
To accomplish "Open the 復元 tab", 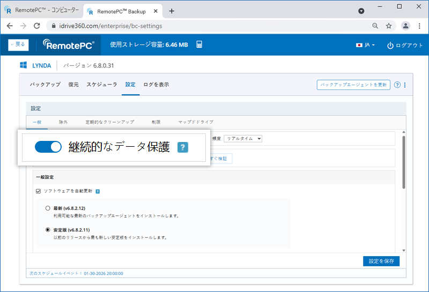I will [73, 85].
